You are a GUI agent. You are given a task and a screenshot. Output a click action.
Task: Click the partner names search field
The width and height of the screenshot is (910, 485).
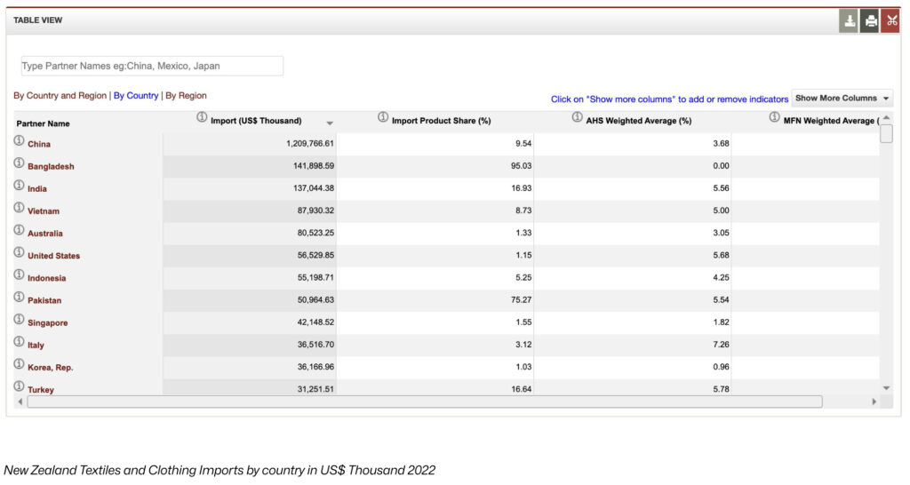(x=152, y=66)
